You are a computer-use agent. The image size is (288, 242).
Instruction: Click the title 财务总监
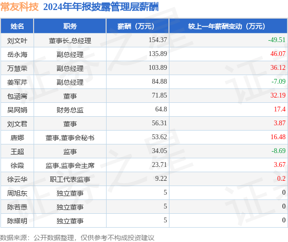point(70,110)
